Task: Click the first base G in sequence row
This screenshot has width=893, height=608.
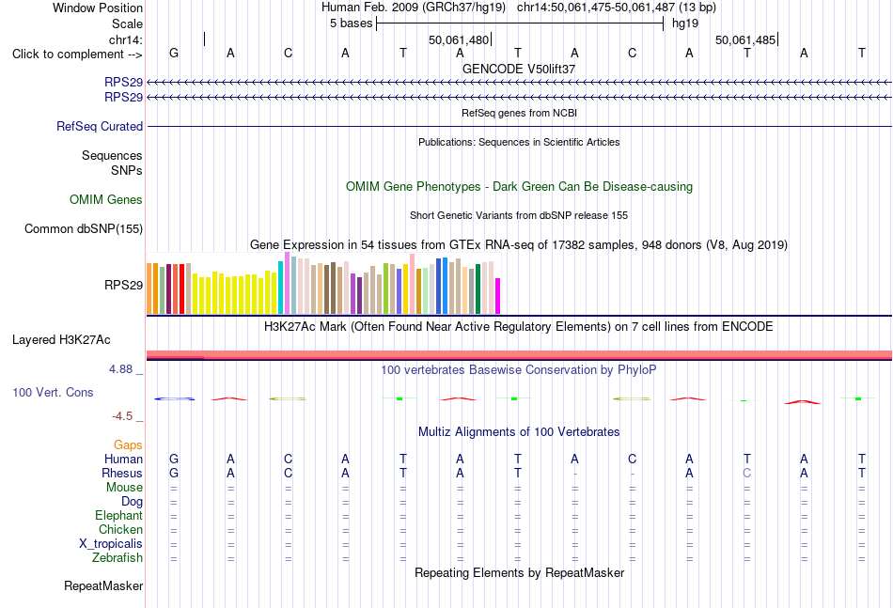Action: (x=174, y=54)
